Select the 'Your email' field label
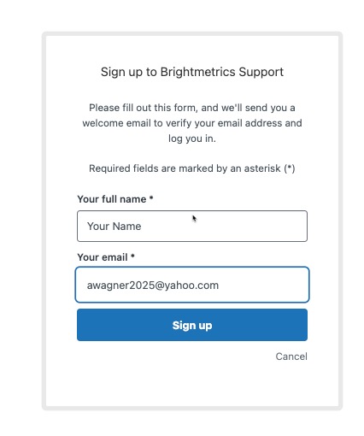Viewport: 364px width, 436px height. point(103,257)
